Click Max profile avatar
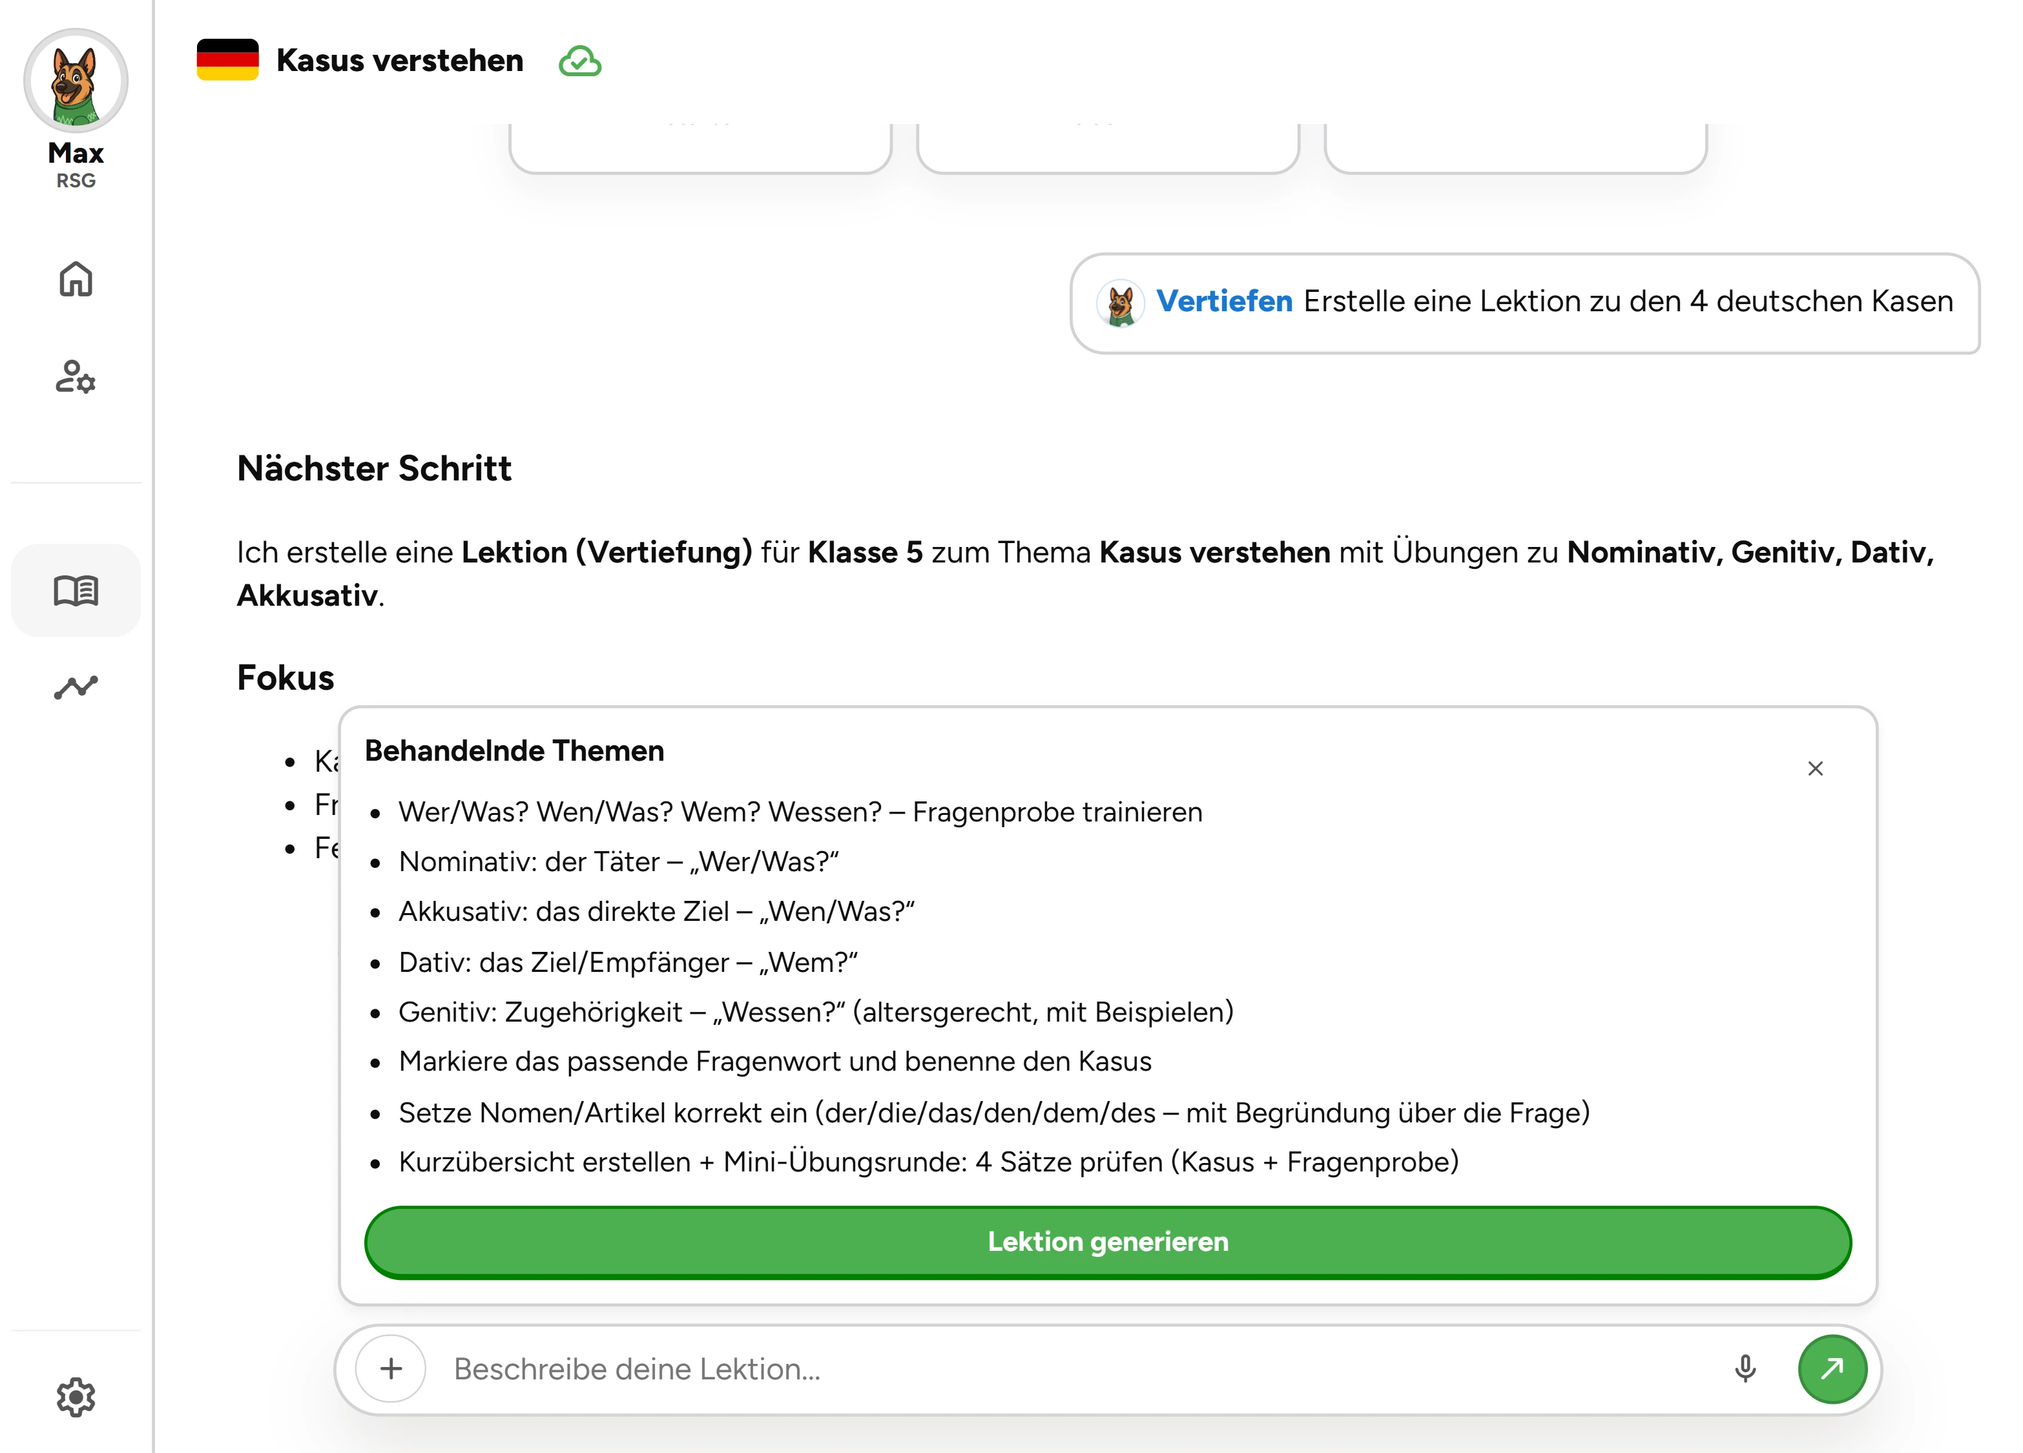Image resolution: width=2023 pixels, height=1453 pixels. pyautogui.click(x=76, y=81)
